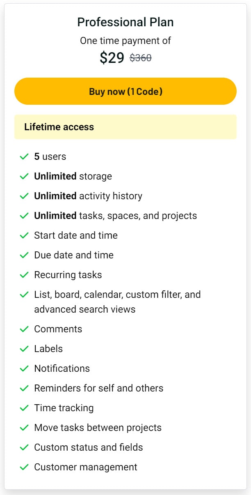Click the $29 price text
251x495 pixels.
click(112, 58)
